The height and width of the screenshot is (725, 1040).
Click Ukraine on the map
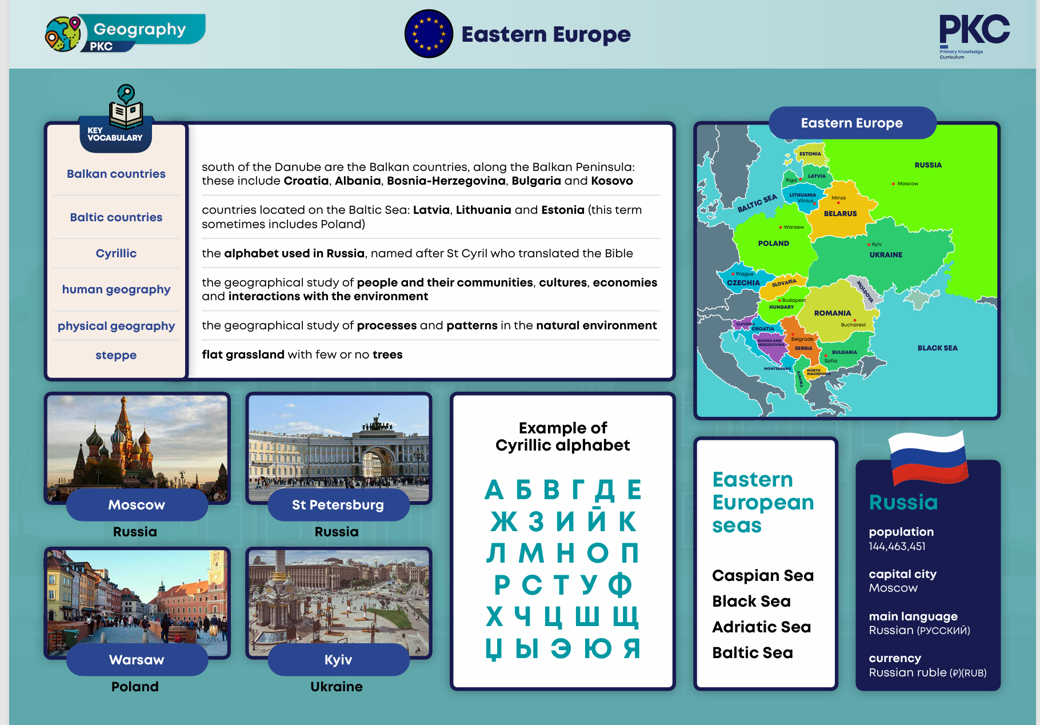(x=886, y=255)
